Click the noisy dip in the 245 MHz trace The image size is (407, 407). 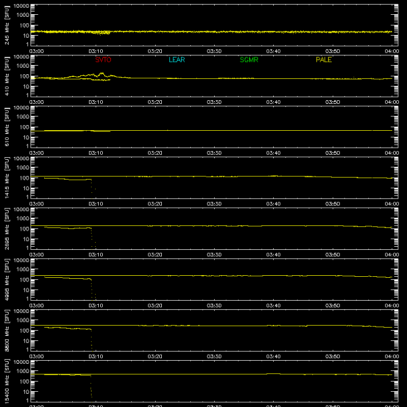[102, 33]
